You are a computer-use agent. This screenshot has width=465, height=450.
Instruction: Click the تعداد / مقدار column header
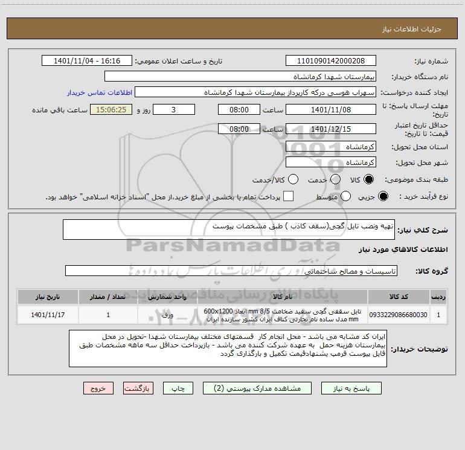[107, 297]
